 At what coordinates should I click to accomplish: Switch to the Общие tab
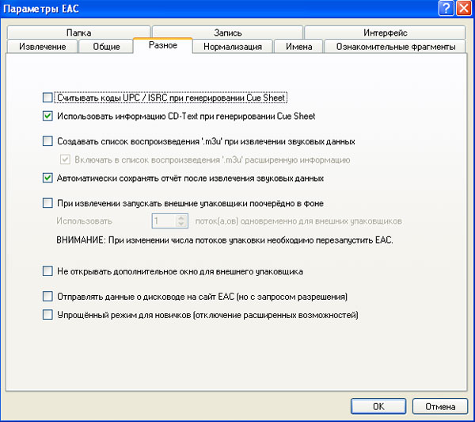click(x=107, y=47)
